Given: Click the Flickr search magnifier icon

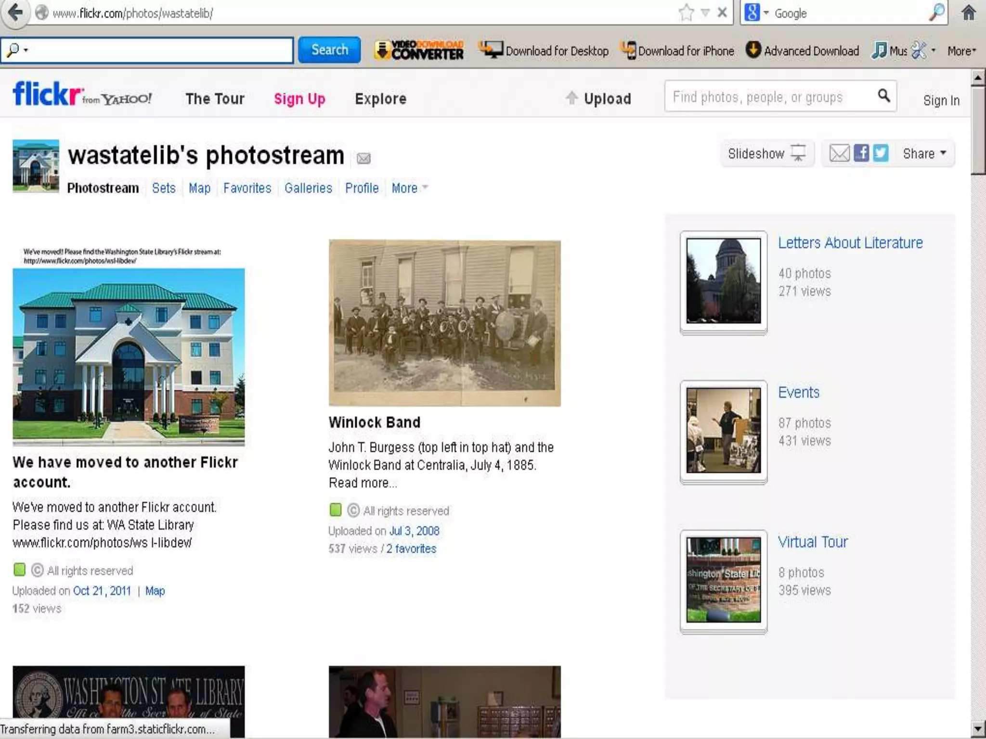Looking at the screenshot, I should (884, 96).
